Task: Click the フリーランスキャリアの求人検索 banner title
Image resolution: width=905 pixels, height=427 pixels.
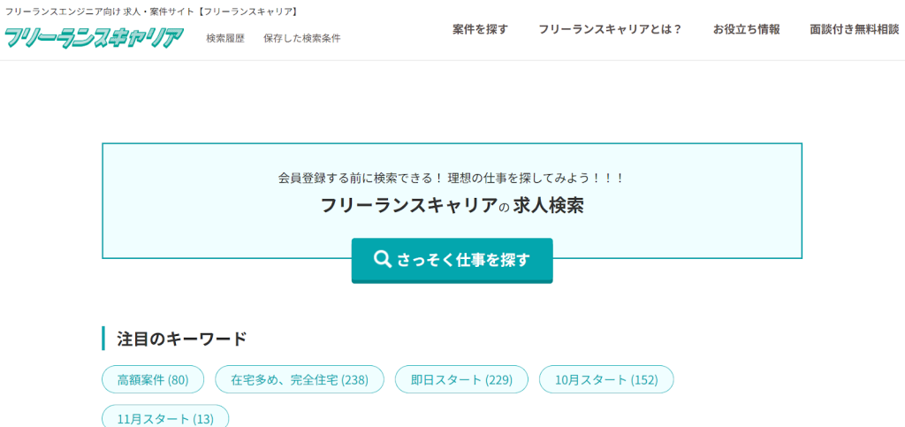Action: point(452,206)
